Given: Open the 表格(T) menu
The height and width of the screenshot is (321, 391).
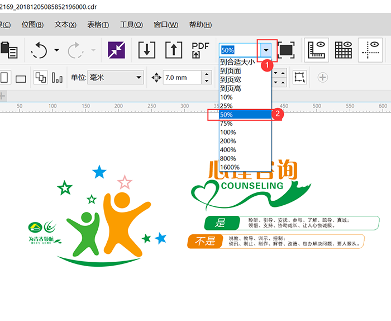Looking at the screenshot, I should (98, 25).
